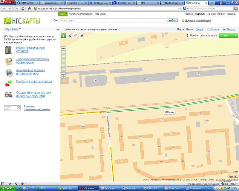Toggle the Фото на карте layer
The height and width of the screenshot is (191, 239).
pos(209,36)
